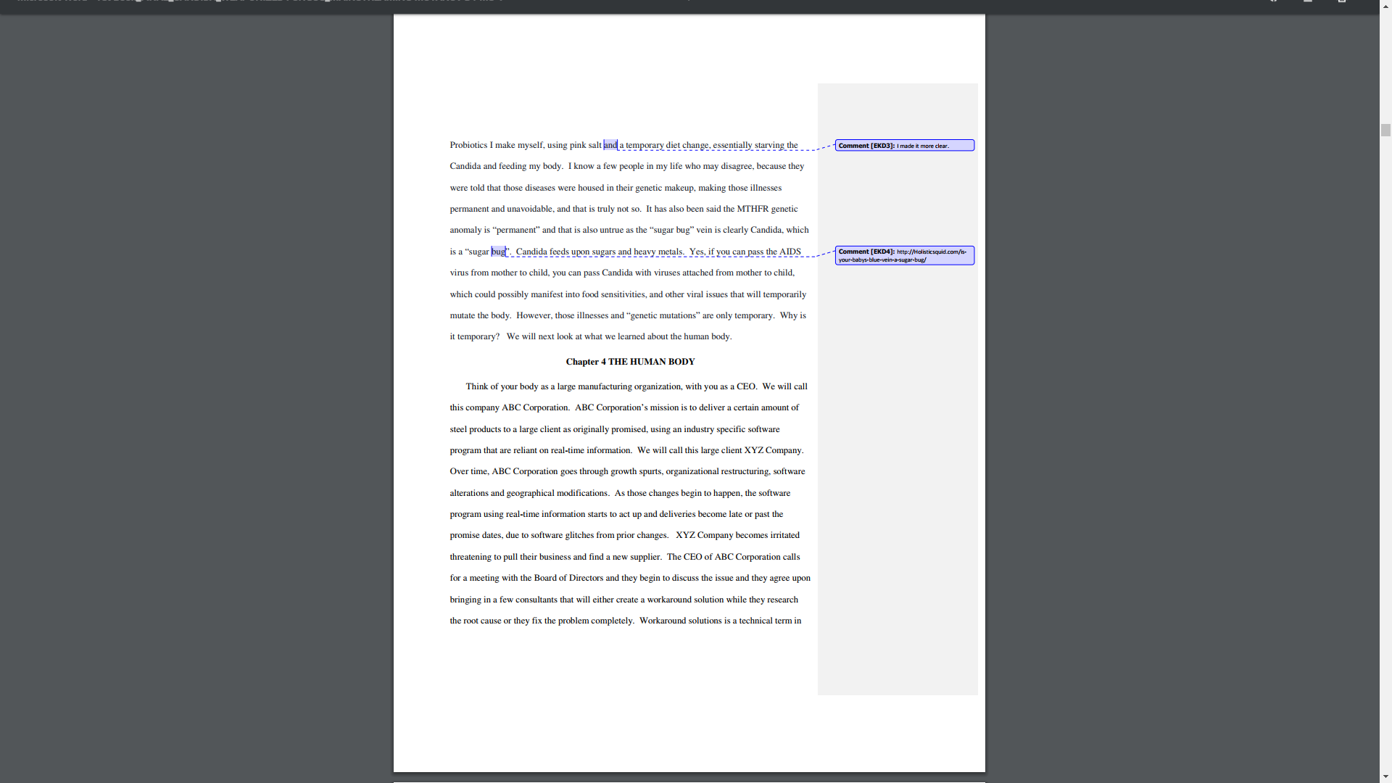Click the print icon in top bar

click(1342, 1)
